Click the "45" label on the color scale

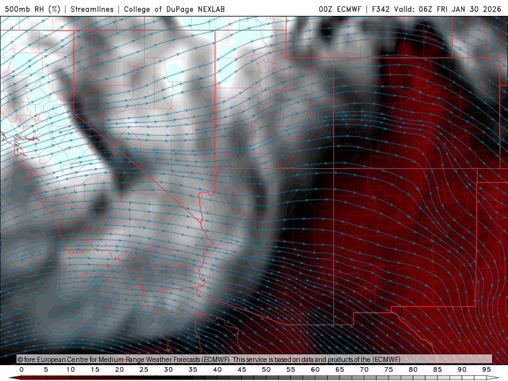[242, 370]
